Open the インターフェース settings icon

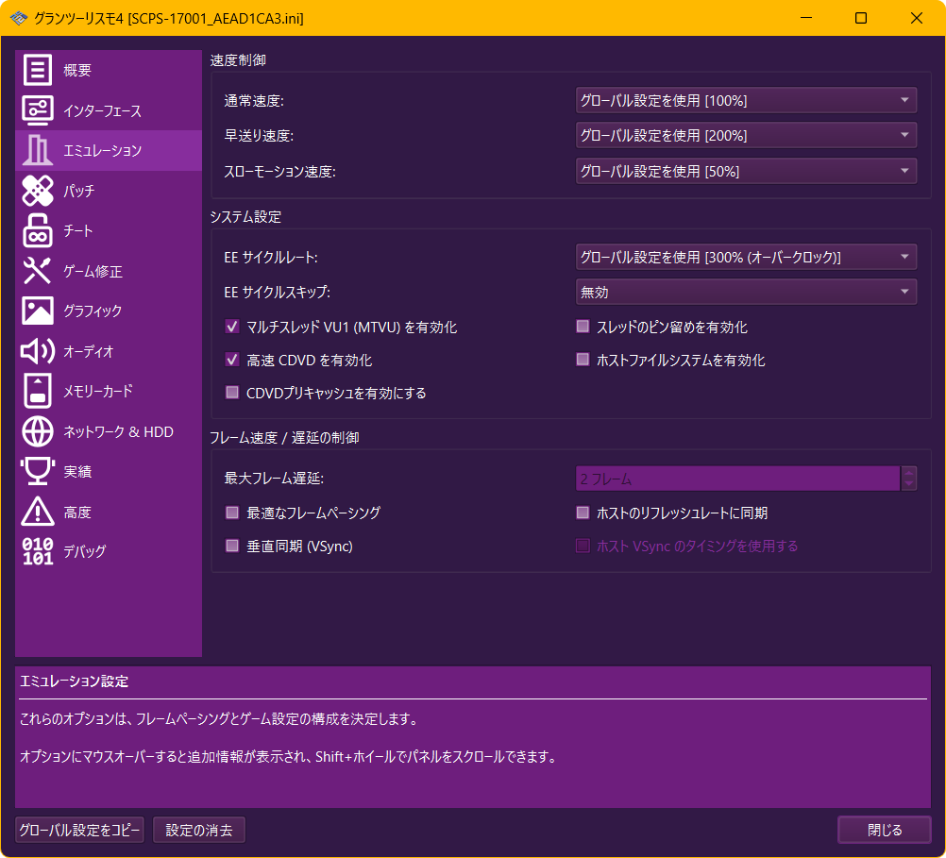38,110
